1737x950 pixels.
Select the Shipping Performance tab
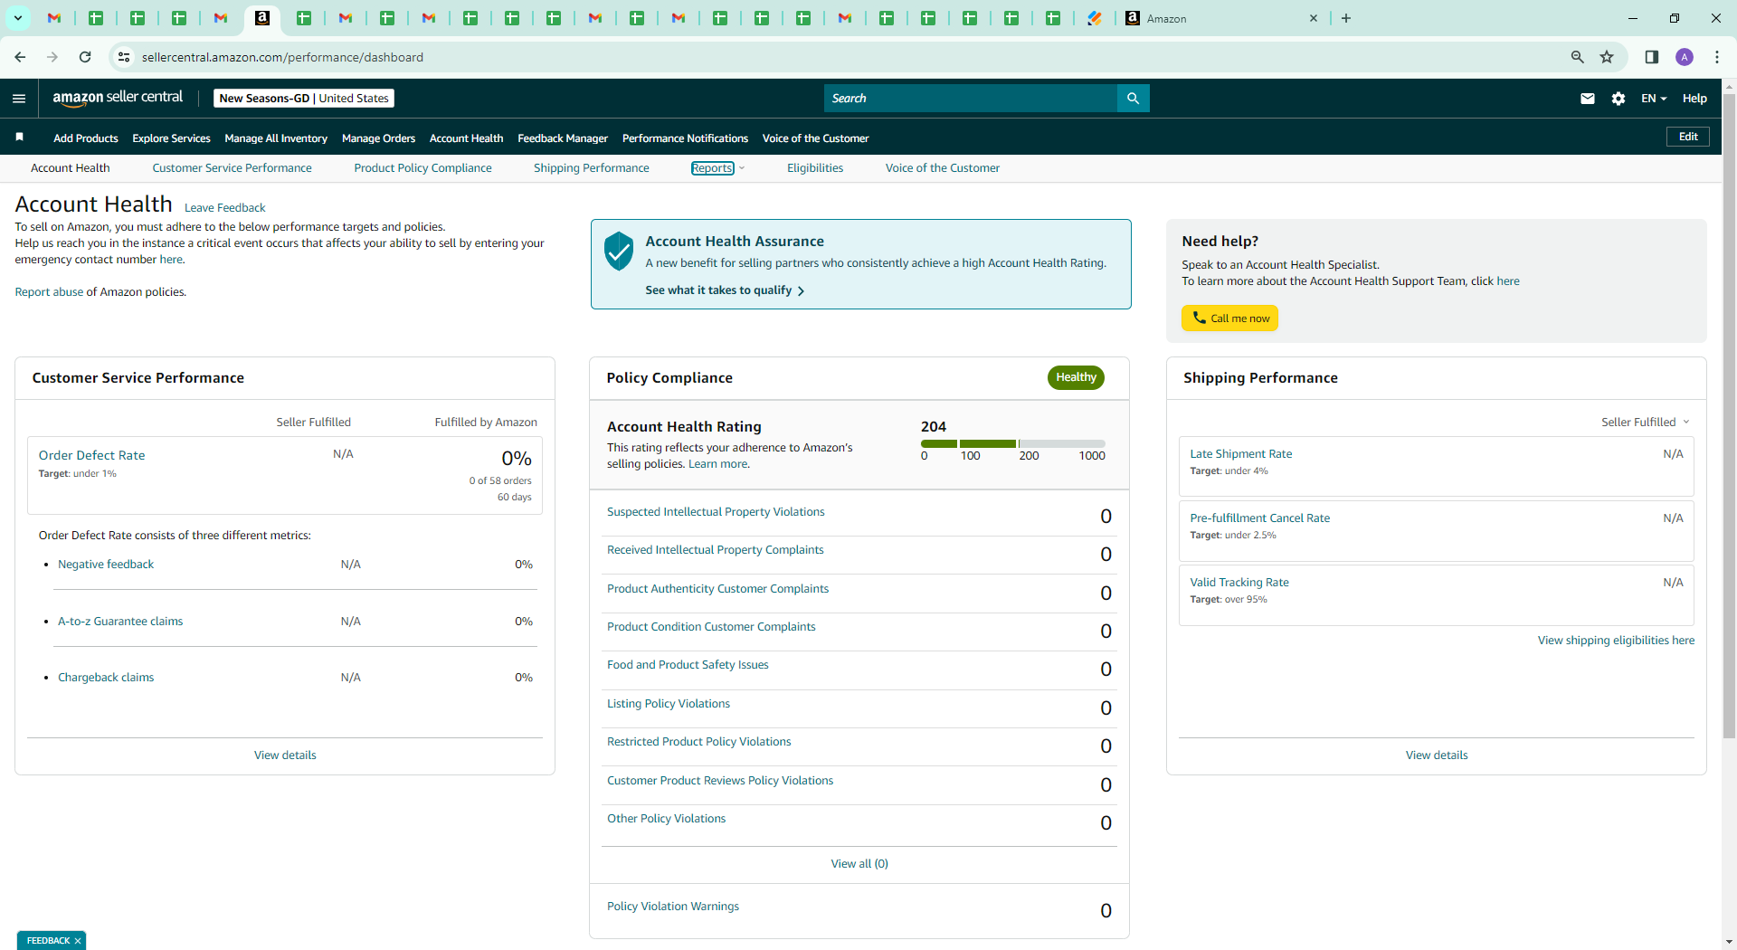591,168
